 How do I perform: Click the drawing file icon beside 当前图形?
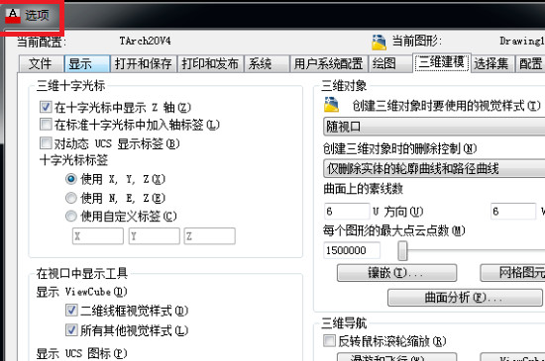pyautogui.click(x=379, y=43)
